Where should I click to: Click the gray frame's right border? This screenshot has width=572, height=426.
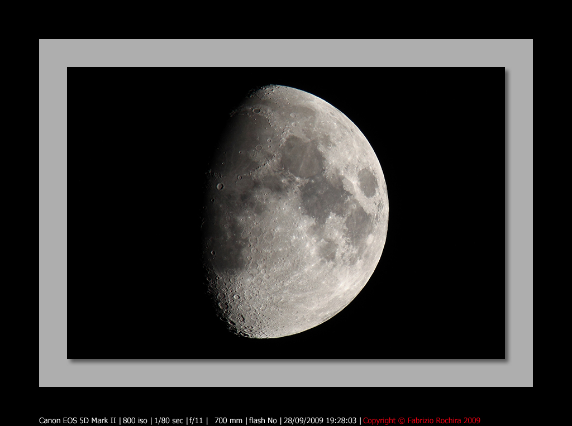point(519,212)
